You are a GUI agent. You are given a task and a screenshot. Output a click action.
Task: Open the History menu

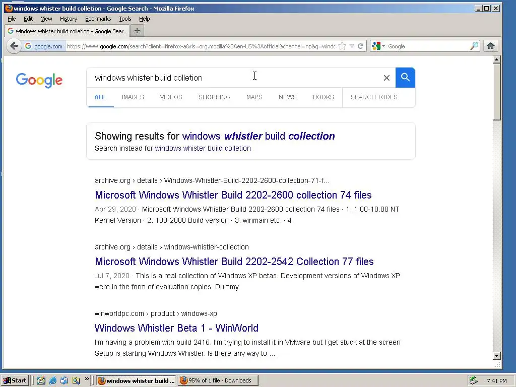click(x=69, y=19)
